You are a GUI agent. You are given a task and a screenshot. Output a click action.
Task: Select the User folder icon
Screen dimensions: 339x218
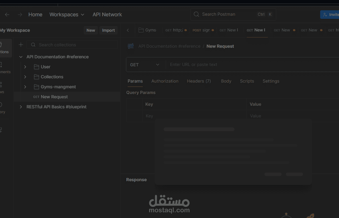click(36, 67)
